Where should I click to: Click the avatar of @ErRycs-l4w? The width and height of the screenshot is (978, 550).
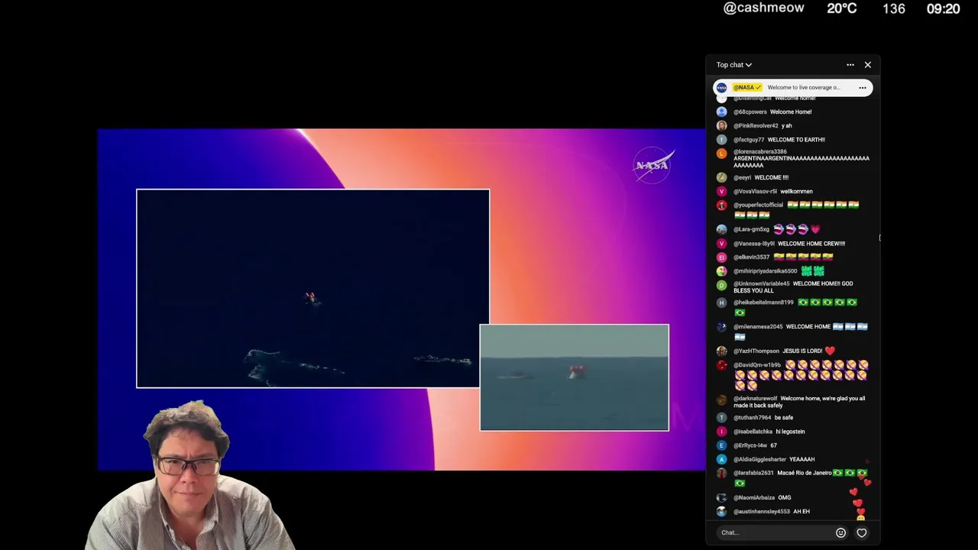pos(721,445)
